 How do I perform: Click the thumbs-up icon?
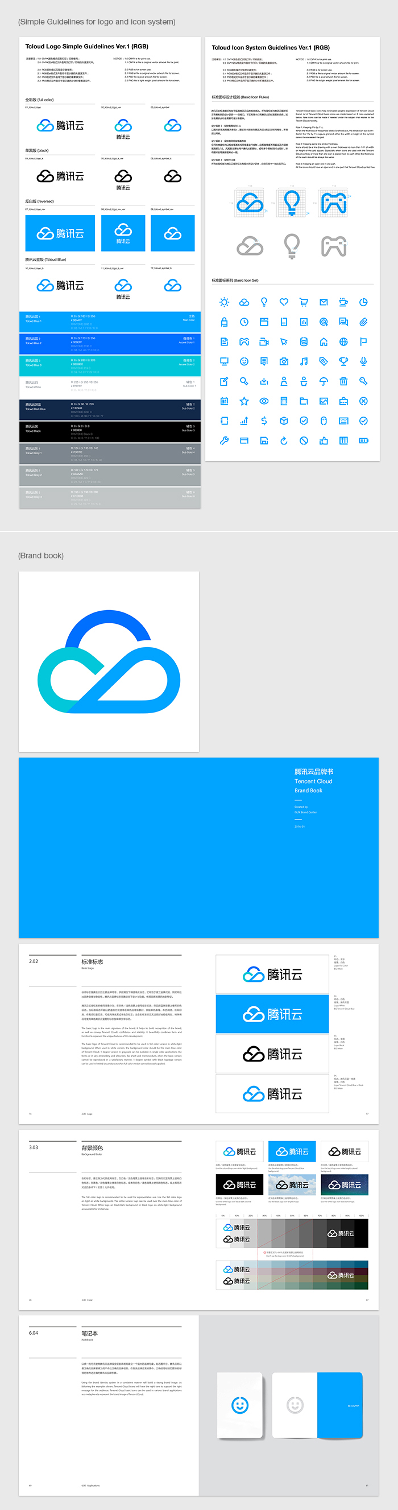pos(324,441)
